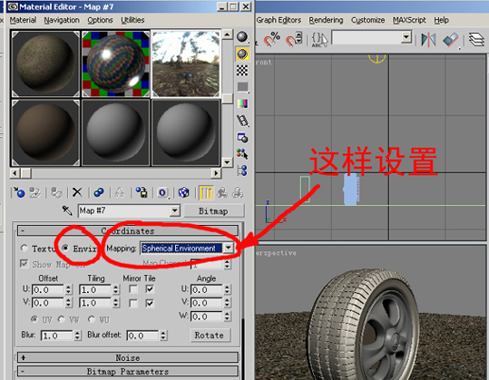Collapse the Coordinates rollout
489x380 pixels.
pos(128,230)
